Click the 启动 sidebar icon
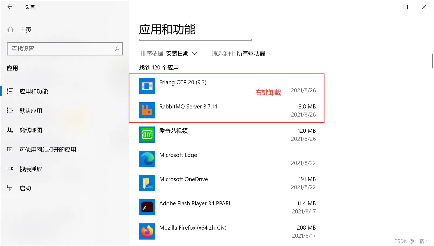The image size is (434, 246). 10,188
